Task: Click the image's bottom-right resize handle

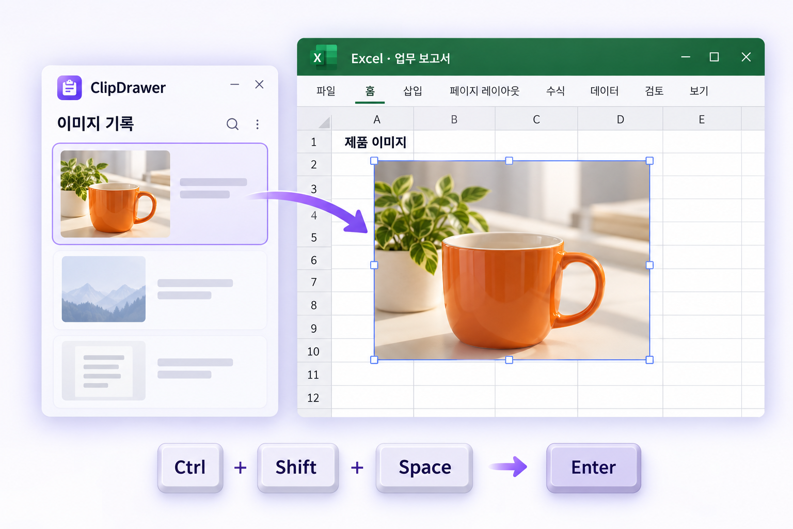Action: 649,360
